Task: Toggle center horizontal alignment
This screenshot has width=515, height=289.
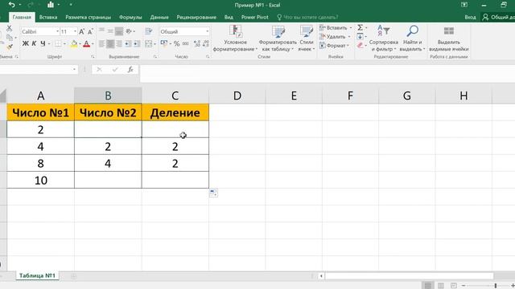Action: coord(110,43)
